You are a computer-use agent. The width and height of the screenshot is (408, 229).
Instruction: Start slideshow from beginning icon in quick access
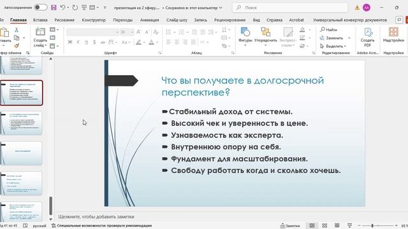[84, 8]
